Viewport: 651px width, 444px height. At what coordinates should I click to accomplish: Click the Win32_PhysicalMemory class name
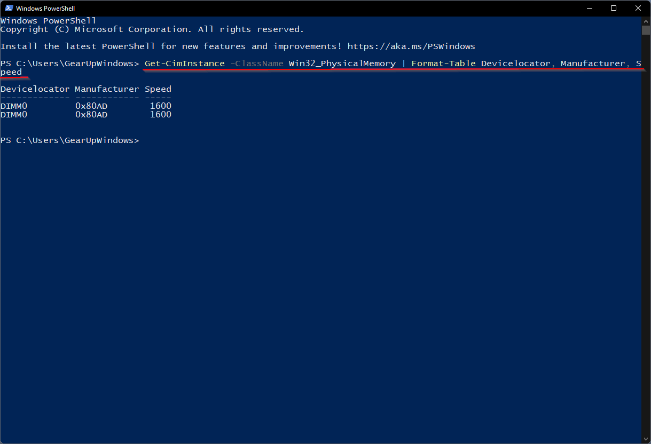coord(342,63)
